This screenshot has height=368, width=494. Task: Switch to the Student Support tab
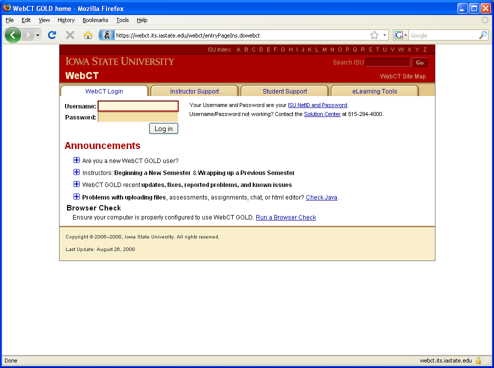[x=285, y=91]
